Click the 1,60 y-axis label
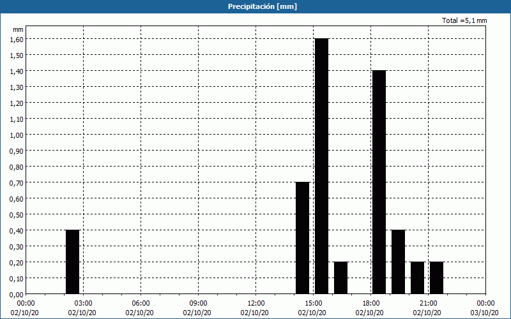 click(x=17, y=40)
